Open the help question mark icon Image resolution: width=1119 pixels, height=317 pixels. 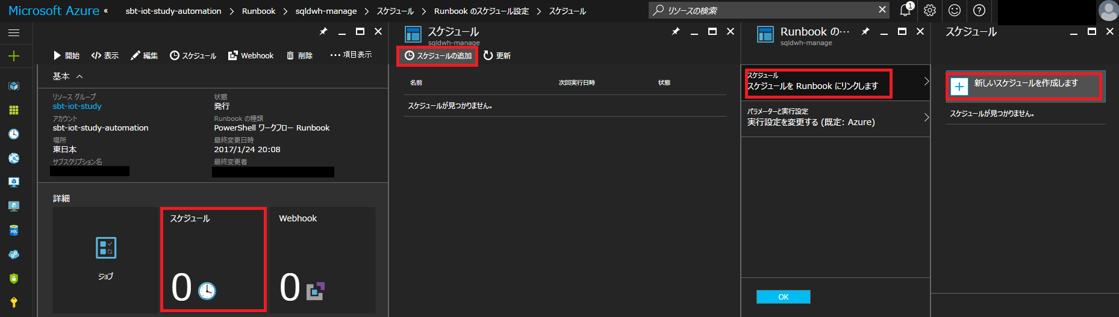click(x=979, y=10)
